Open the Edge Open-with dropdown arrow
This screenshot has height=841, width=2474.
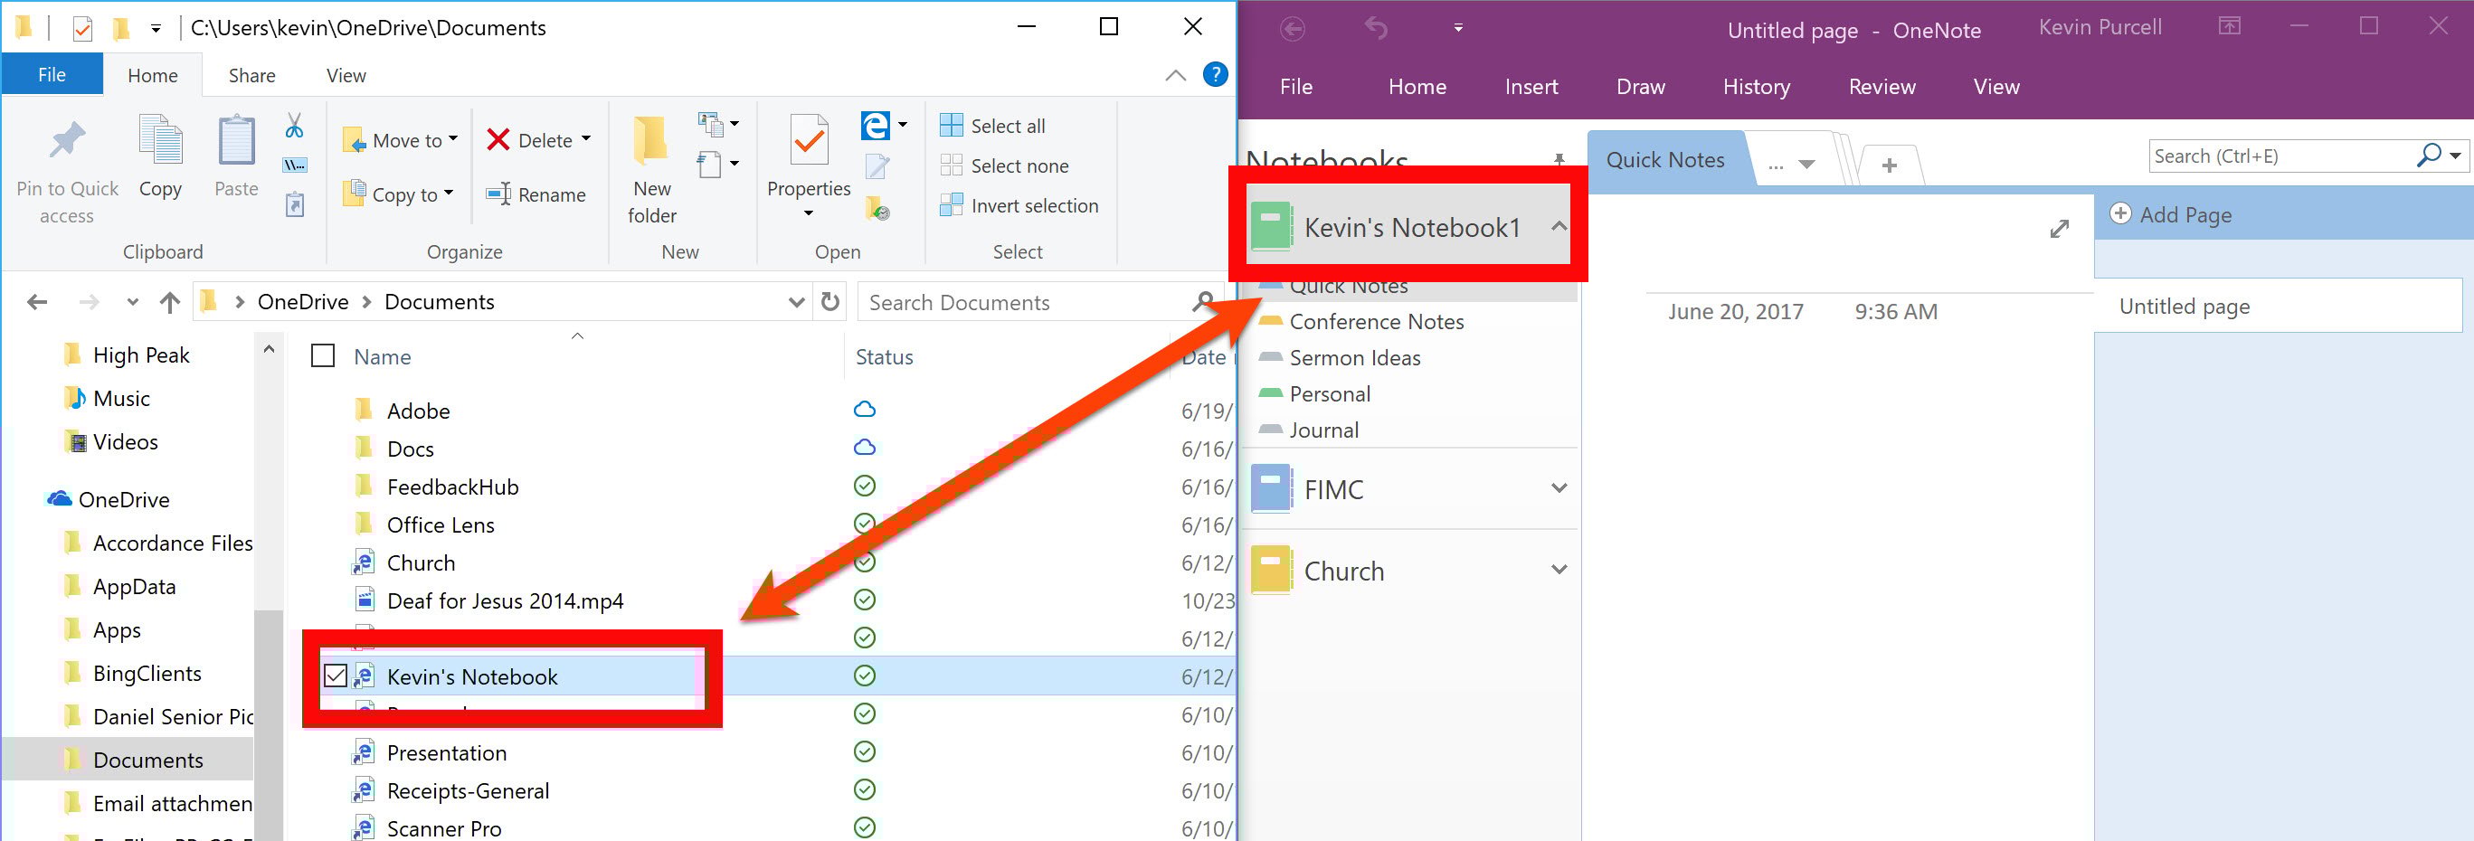[x=903, y=125]
